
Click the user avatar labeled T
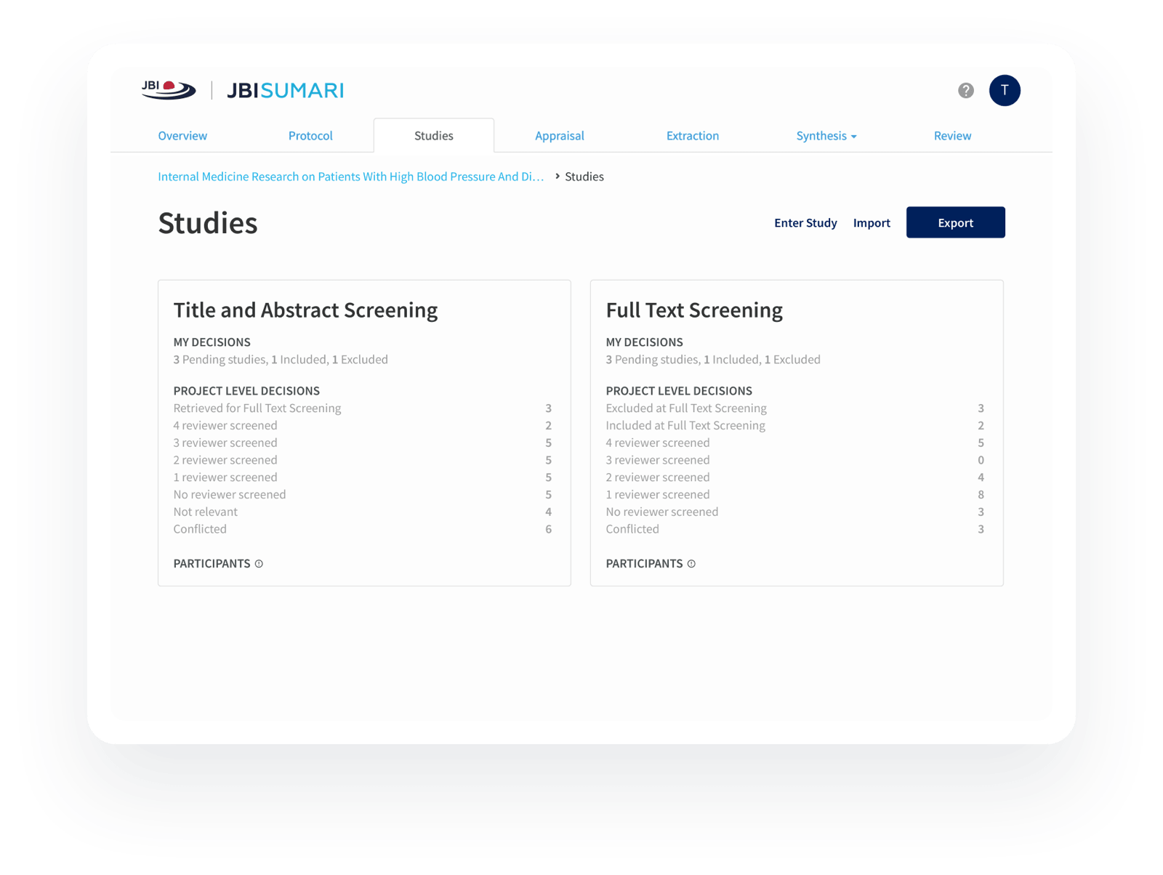coord(1005,91)
